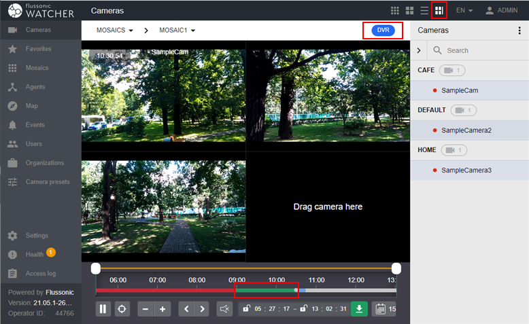Select SampleCamera3 in the list
The width and height of the screenshot is (529, 324).
pyautogui.click(x=470, y=170)
